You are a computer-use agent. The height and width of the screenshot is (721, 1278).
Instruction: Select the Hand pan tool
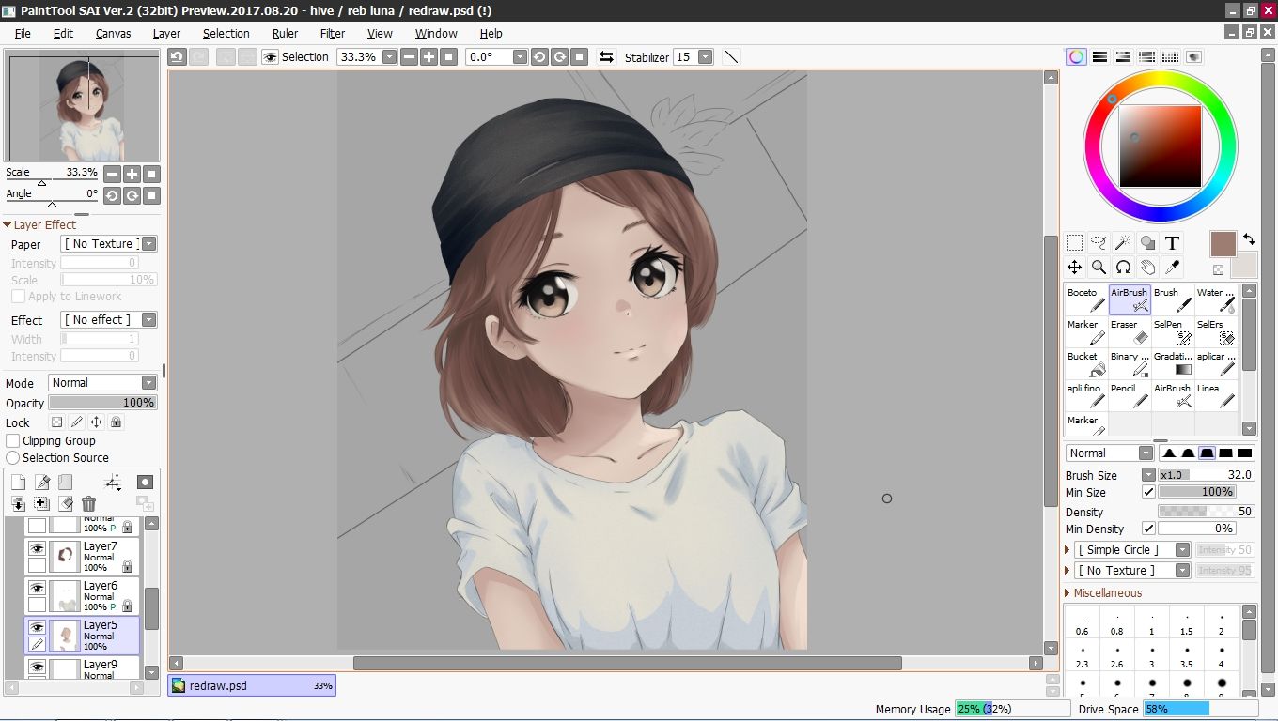(1147, 268)
